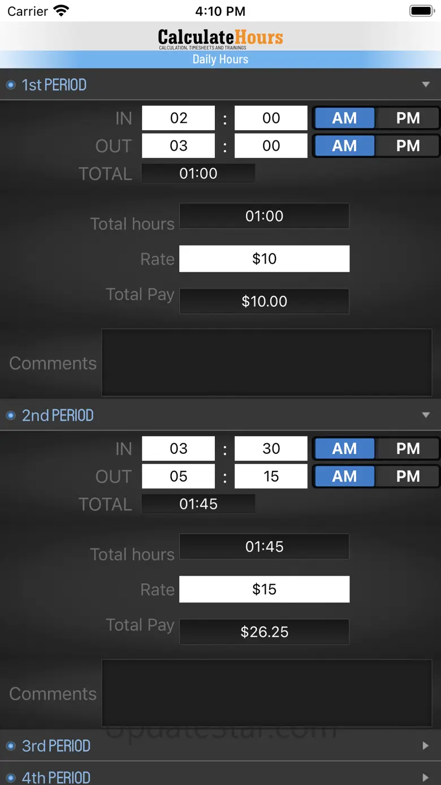Select PM for 2nd period IN time
Screen dimensions: 441x785
click(408, 449)
